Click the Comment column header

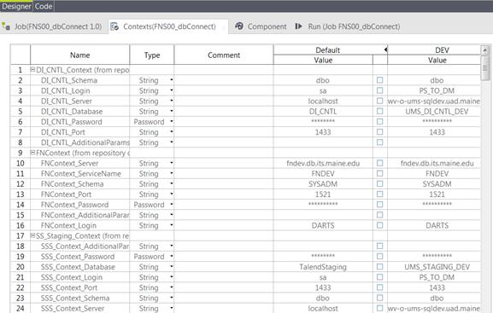tap(224, 55)
